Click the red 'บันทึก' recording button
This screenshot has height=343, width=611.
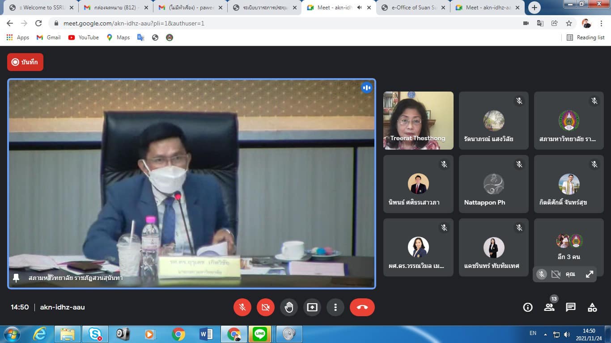[x=25, y=62]
